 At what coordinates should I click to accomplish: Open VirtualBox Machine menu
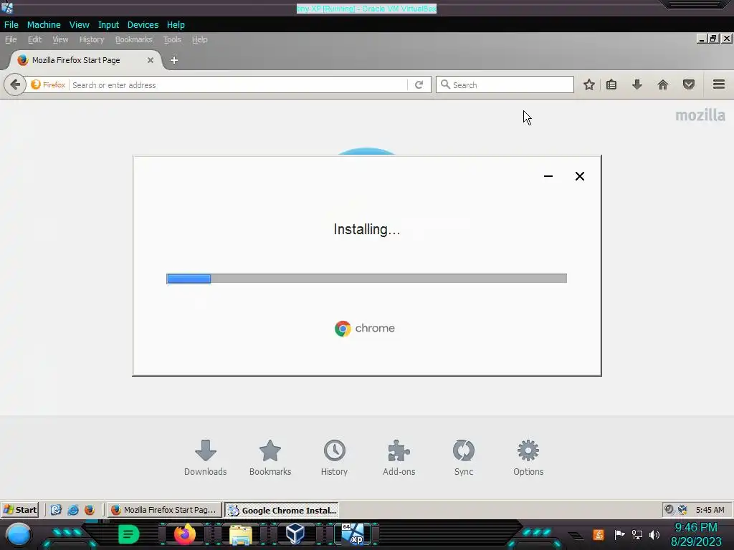point(44,25)
